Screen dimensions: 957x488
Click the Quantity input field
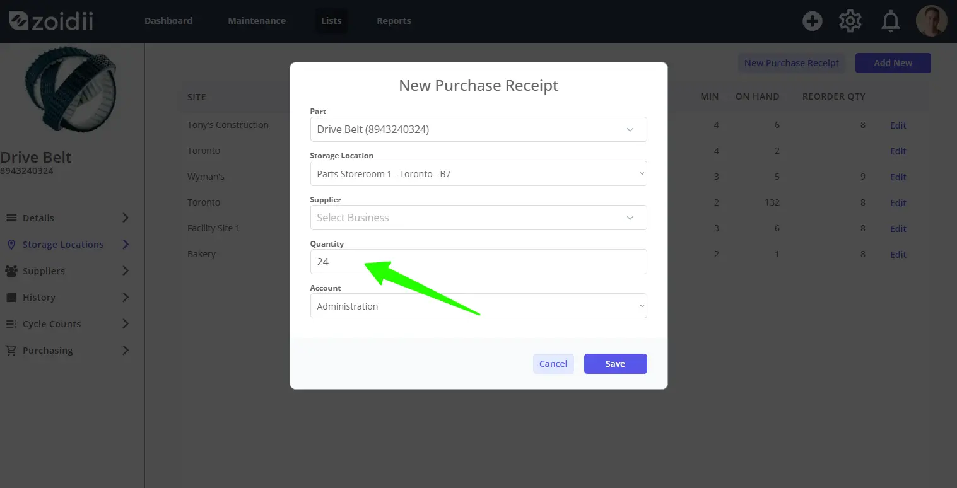pyautogui.click(x=478, y=262)
